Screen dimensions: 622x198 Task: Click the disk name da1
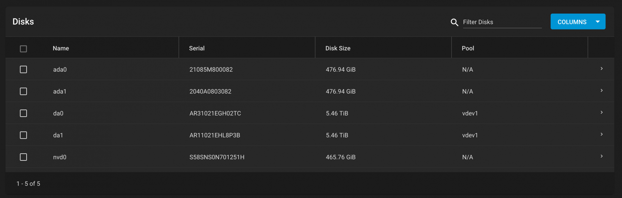coord(58,135)
